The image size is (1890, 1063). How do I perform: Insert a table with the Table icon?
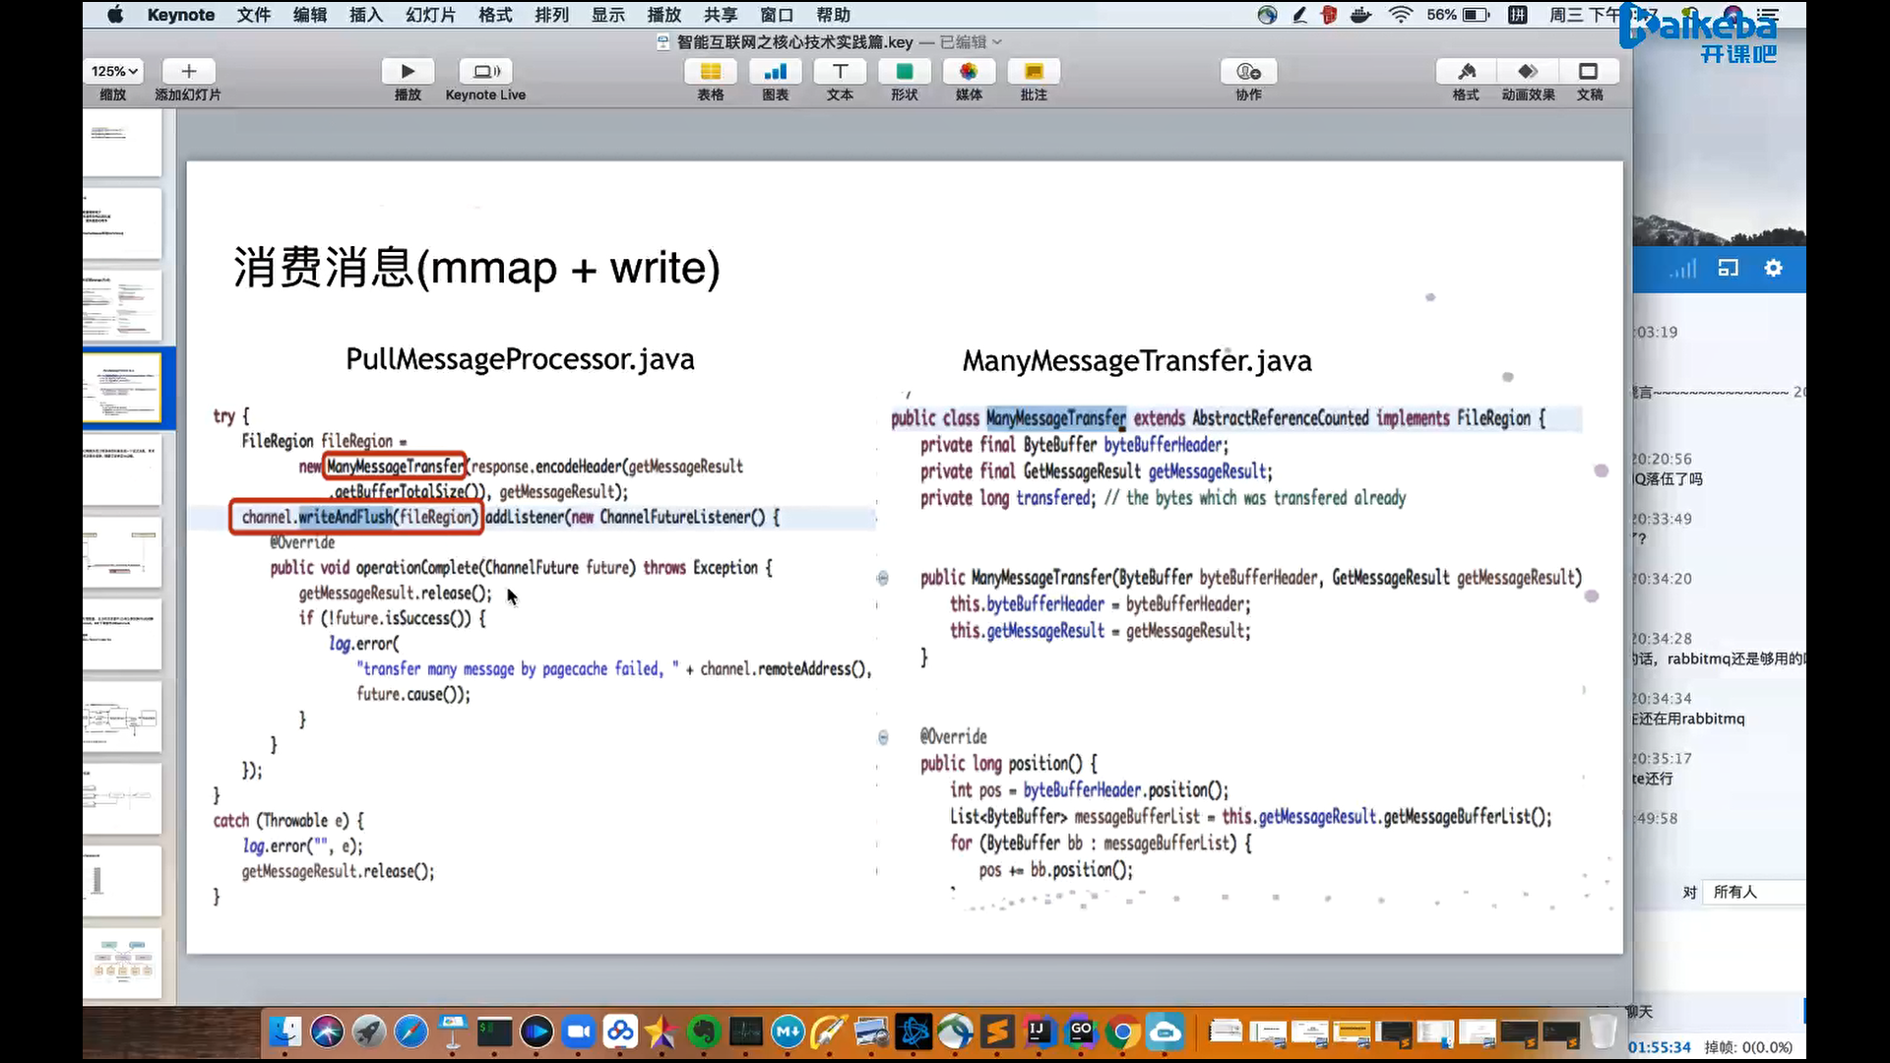[x=710, y=72]
